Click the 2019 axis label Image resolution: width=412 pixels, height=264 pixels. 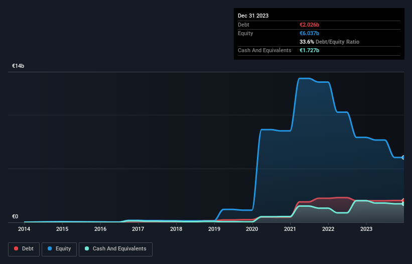tap(214, 229)
